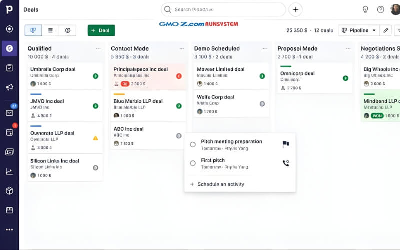Click green activity indicator on Omnicorp deal
Viewport: 400px width, 250px height.
coord(345,78)
